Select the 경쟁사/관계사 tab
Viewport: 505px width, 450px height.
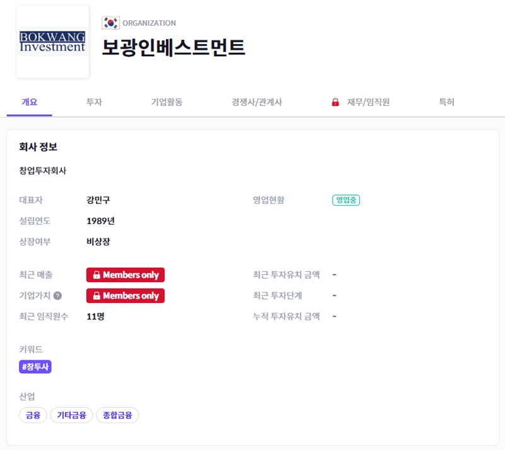click(257, 102)
